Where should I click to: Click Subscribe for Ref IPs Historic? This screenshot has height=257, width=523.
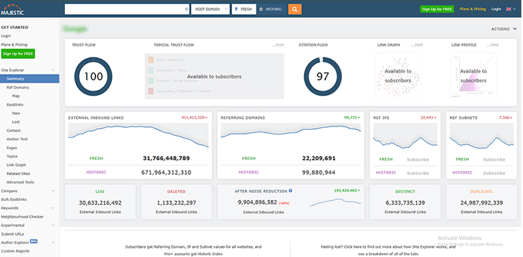[x=418, y=173]
